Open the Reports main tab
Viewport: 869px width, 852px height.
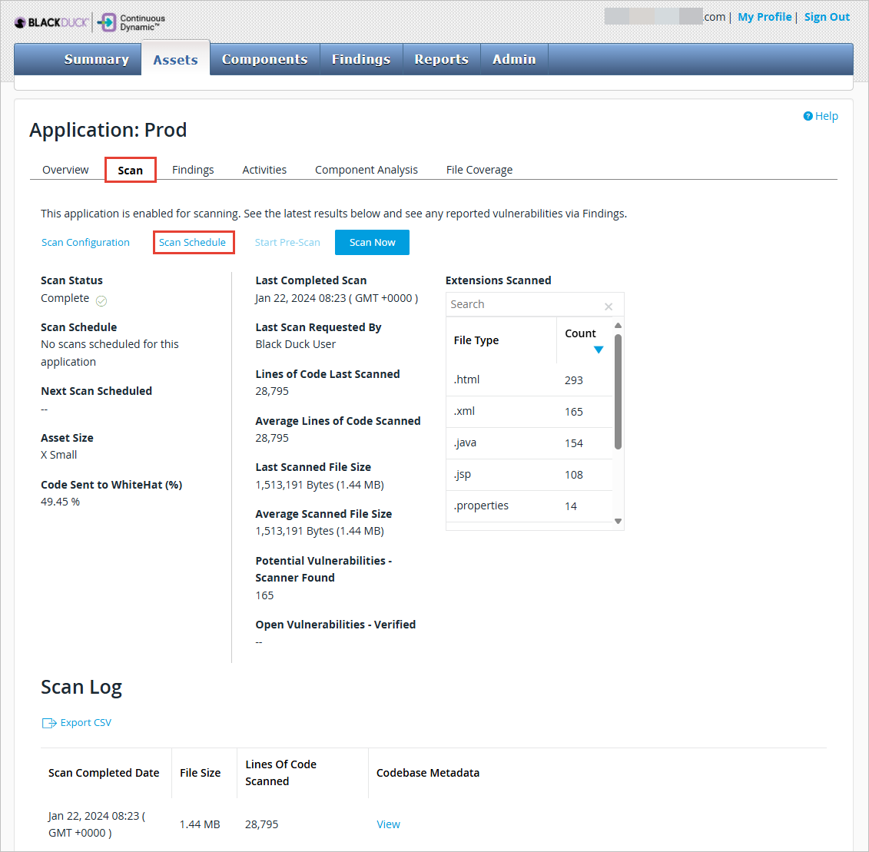pyautogui.click(x=442, y=59)
